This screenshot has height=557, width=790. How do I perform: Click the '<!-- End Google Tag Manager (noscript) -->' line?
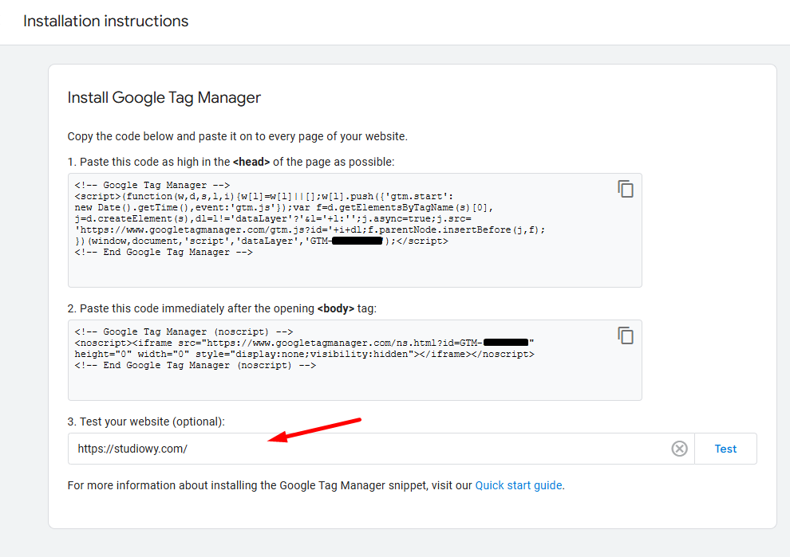(195, 365)
